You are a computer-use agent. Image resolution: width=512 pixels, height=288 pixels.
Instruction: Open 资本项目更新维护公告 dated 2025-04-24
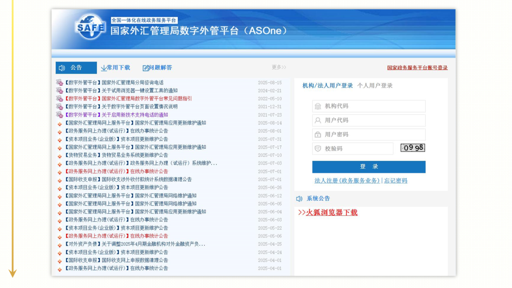[x=117, y=252]
